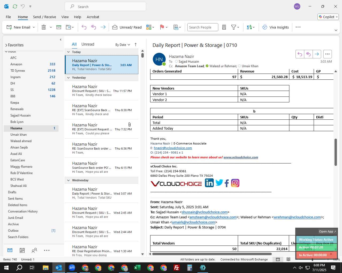This screenshot has width=342, height=273.
Task: Collapse the folder pane
Action: coord(61,39)
